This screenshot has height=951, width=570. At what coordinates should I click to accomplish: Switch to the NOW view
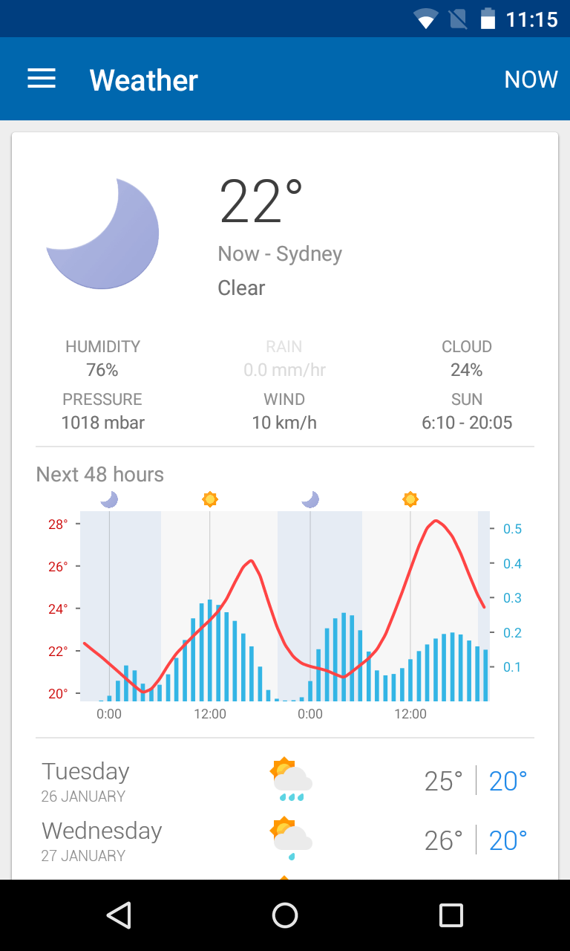click(x=531, y=79)
